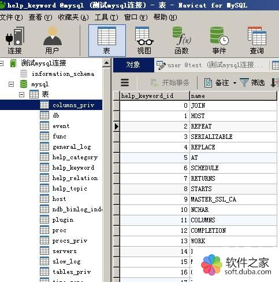Open the 文件(F) menu
The width and height of the screenshot is (279, 282).
click(x=12, y=17)
